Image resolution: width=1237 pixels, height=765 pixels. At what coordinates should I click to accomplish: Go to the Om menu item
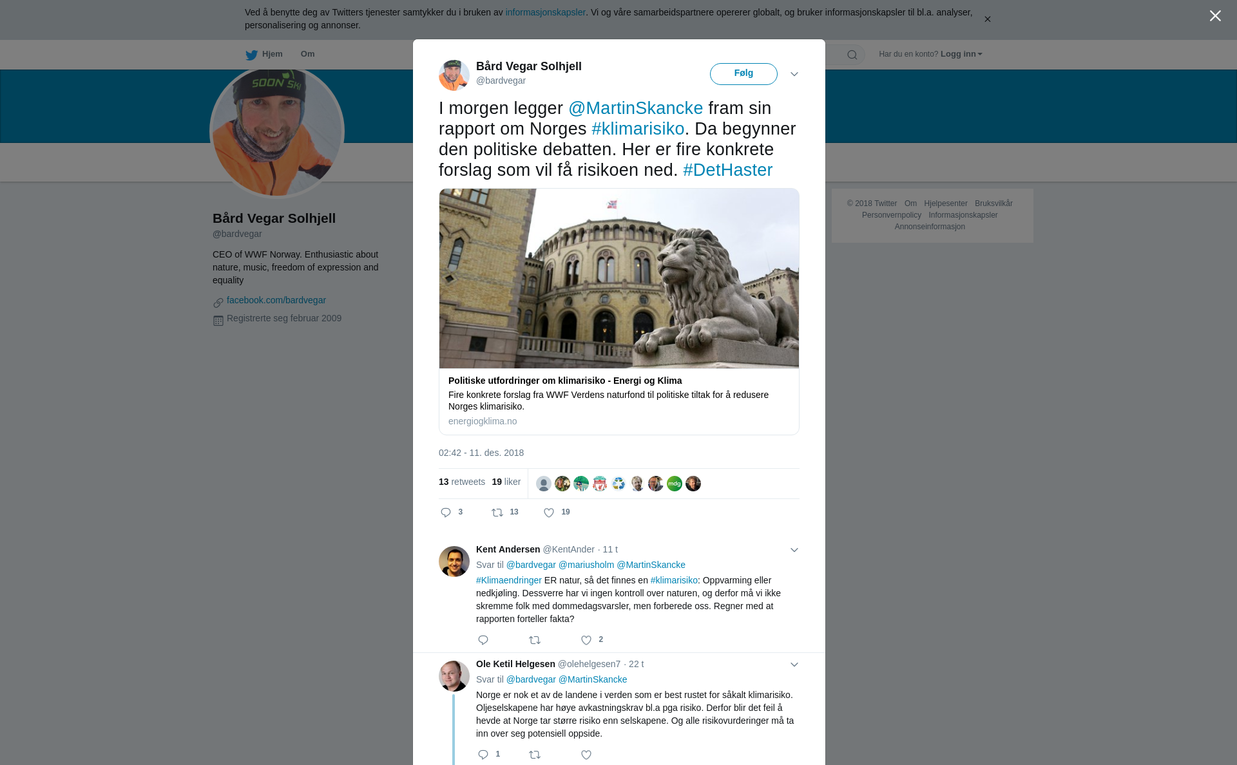tap(307, 54)
